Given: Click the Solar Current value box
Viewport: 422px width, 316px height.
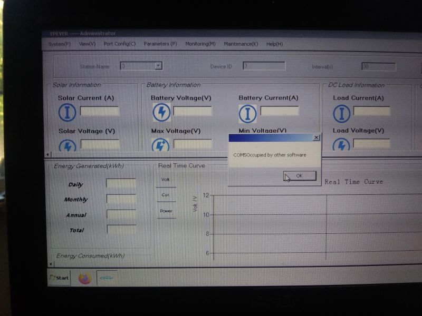Looking at the screenshot, I should (100, 111).
